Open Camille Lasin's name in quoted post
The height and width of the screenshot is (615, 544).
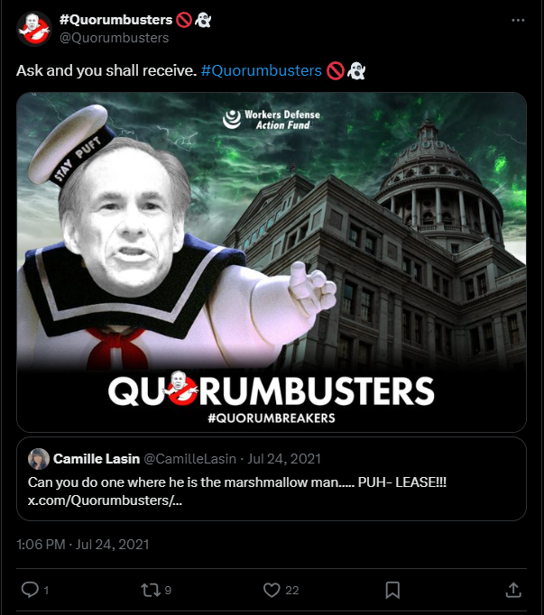pyautogui.click(x=97, y=458)
